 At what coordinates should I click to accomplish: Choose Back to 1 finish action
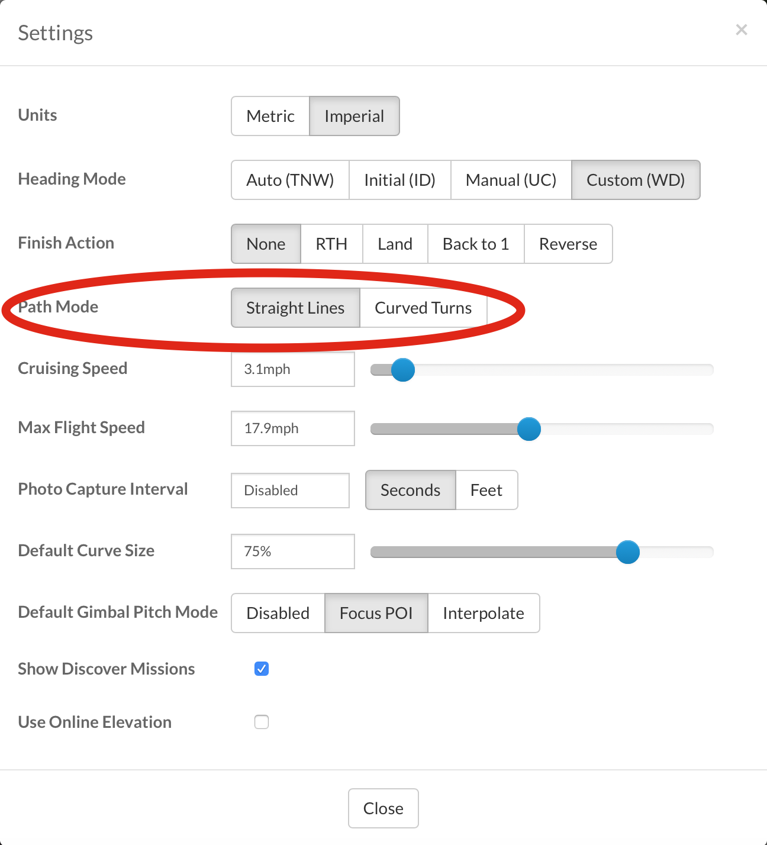(476, 244)
